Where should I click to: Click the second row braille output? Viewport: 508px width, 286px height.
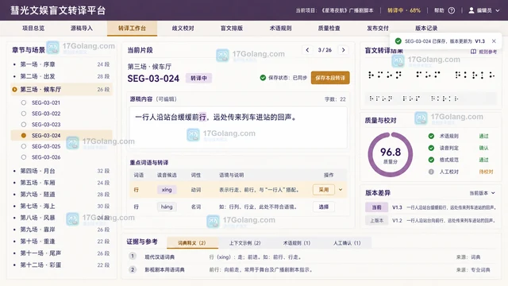pyautogui.click(x=414, y=99)
